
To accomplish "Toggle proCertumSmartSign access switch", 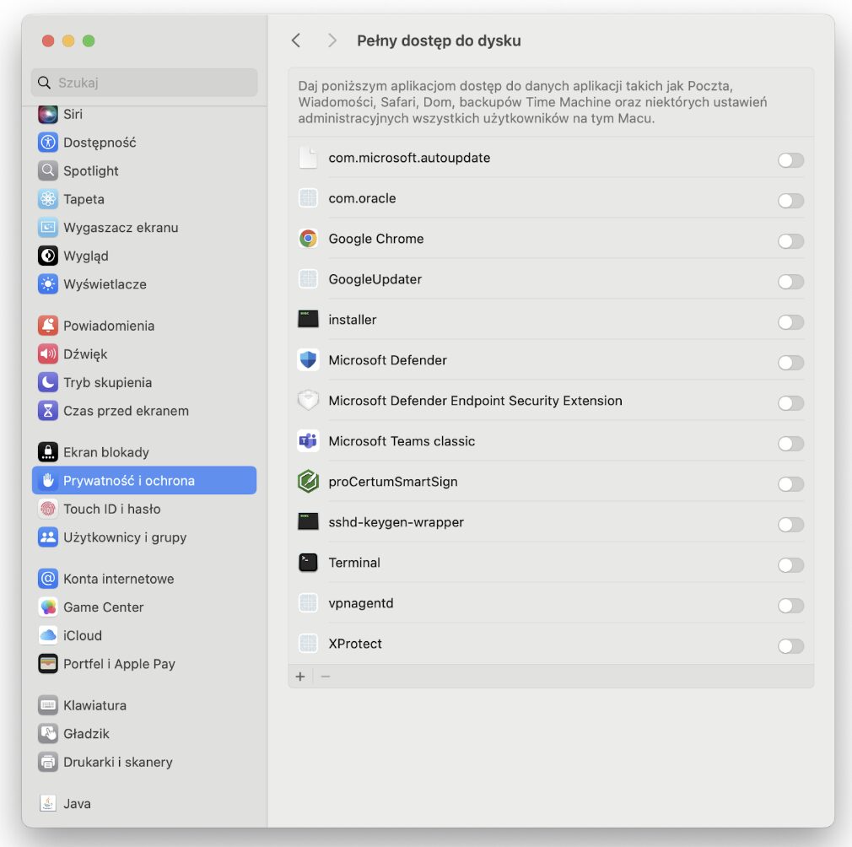I will [790, 484].
